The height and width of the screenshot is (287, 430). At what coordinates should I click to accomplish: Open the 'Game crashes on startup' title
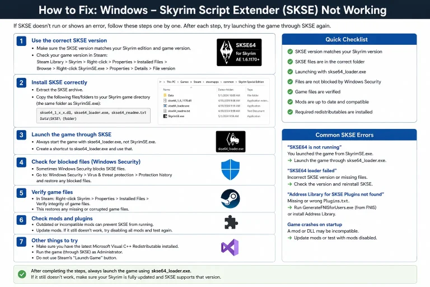(315, 224)
